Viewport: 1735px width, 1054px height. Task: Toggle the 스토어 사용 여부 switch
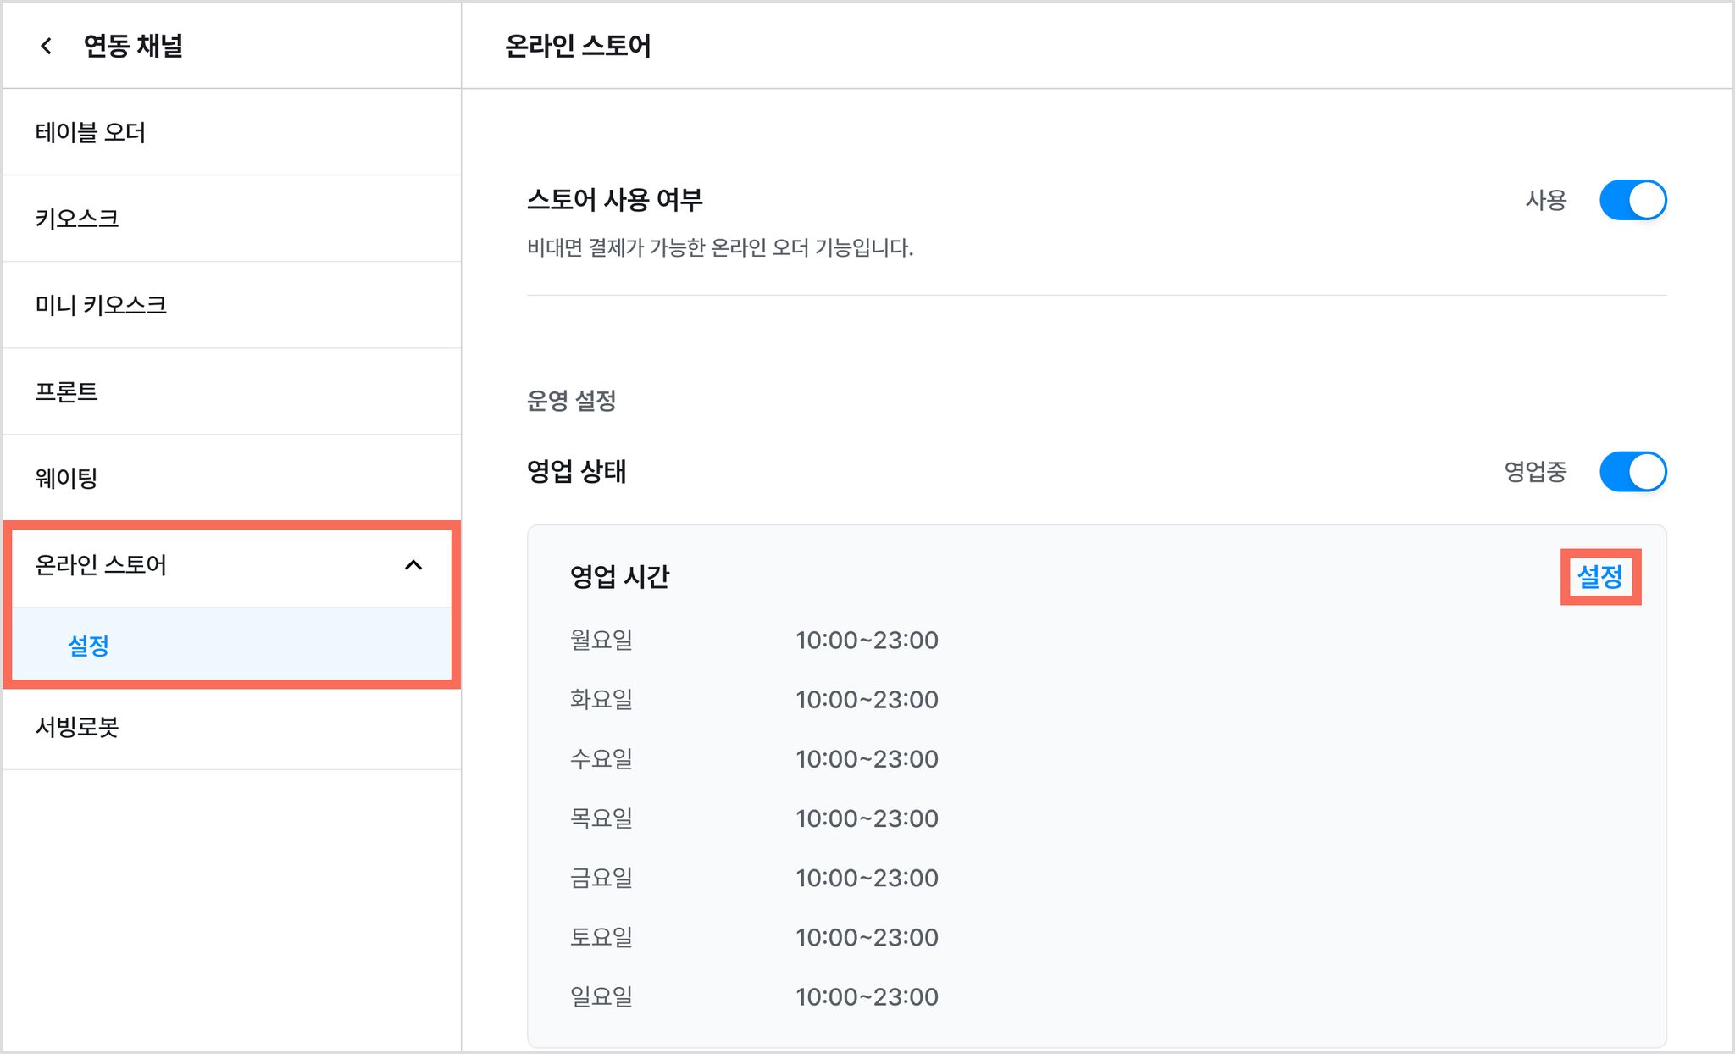tap(1632, 200)
